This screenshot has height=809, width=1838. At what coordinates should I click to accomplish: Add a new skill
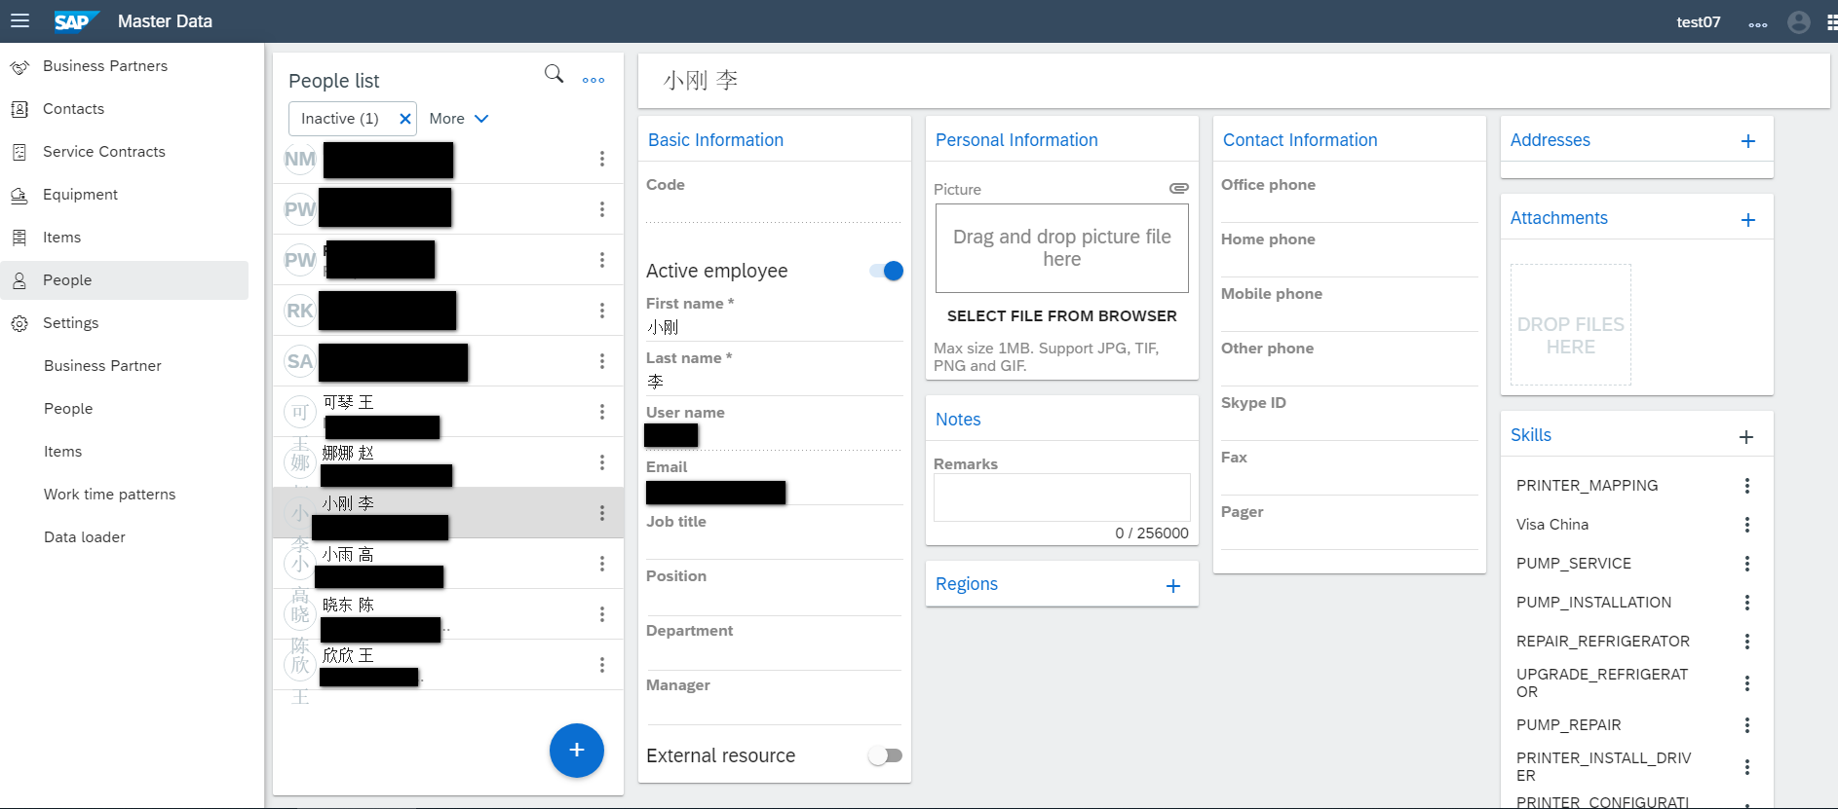click(x=1746, y=437)
